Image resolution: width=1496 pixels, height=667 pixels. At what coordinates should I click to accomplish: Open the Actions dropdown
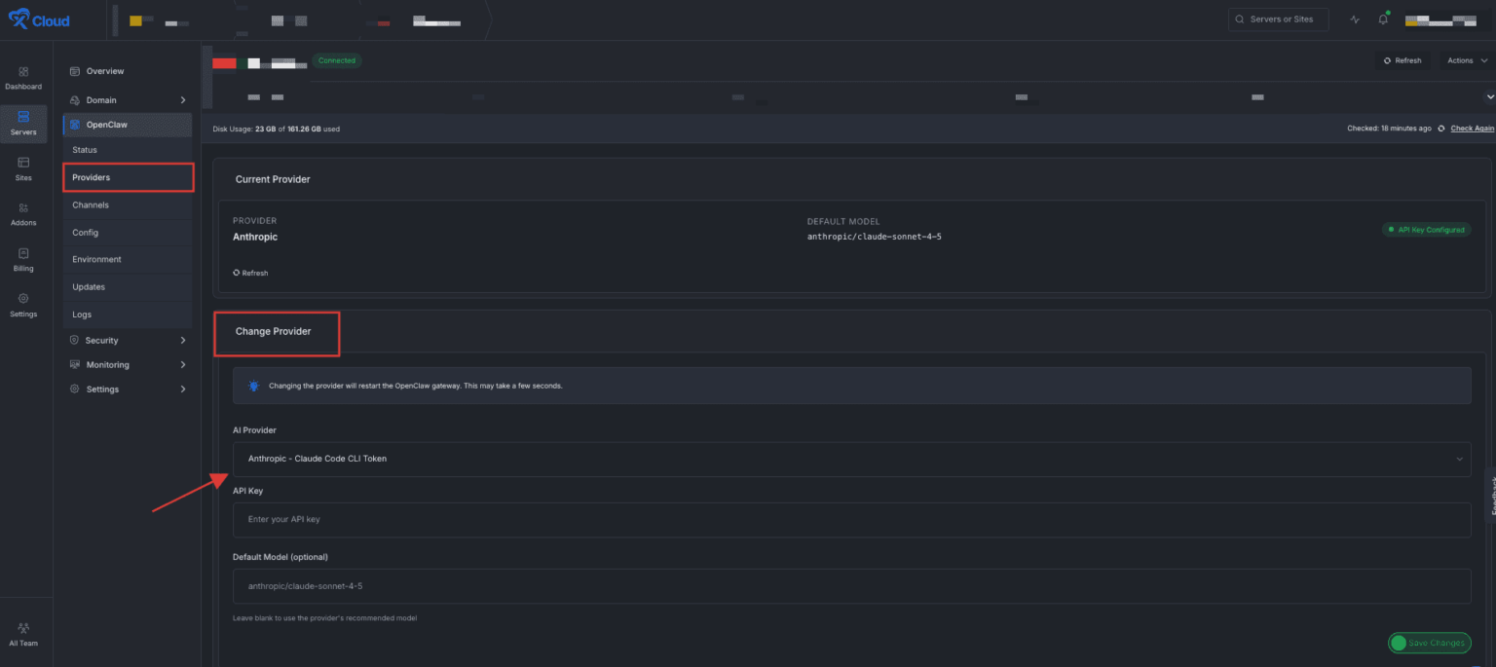pyautogui.click(x=1465, y=59)
